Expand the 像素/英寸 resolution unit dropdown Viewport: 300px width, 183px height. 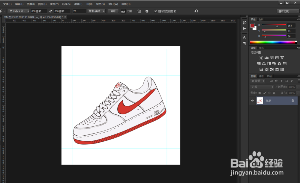[x=96, y=11]
